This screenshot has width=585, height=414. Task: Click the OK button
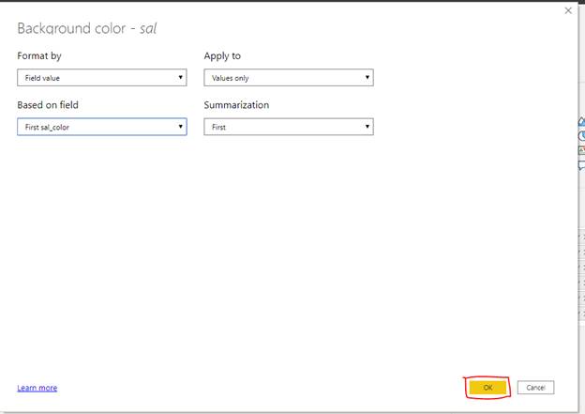(x=487, y=388)
